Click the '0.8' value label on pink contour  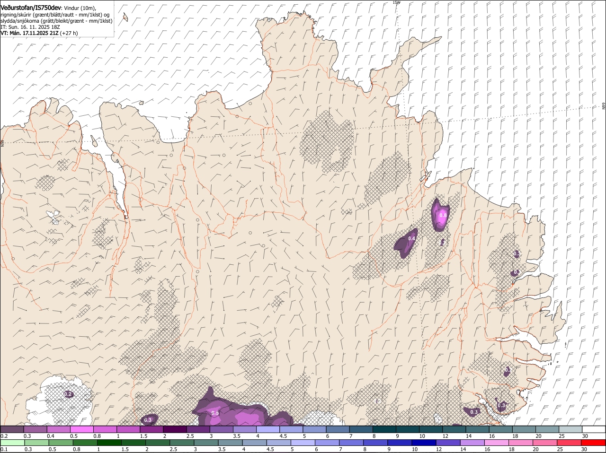coord(443,215)
